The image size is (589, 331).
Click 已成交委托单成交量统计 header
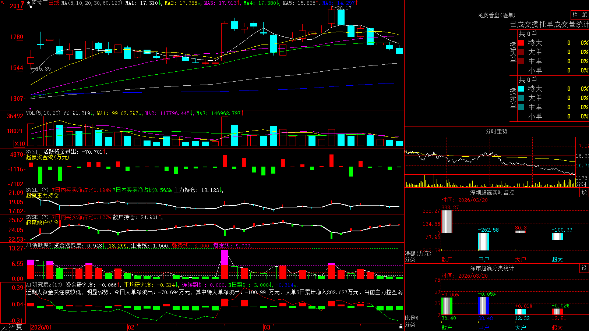click(549, 24)
